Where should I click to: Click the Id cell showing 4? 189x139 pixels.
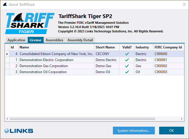pyautogui.click(x=14, y=54)
